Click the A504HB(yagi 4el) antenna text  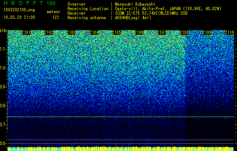133,18
